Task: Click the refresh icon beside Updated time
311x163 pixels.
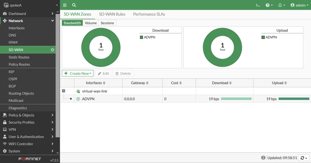Action: [304, 158]
